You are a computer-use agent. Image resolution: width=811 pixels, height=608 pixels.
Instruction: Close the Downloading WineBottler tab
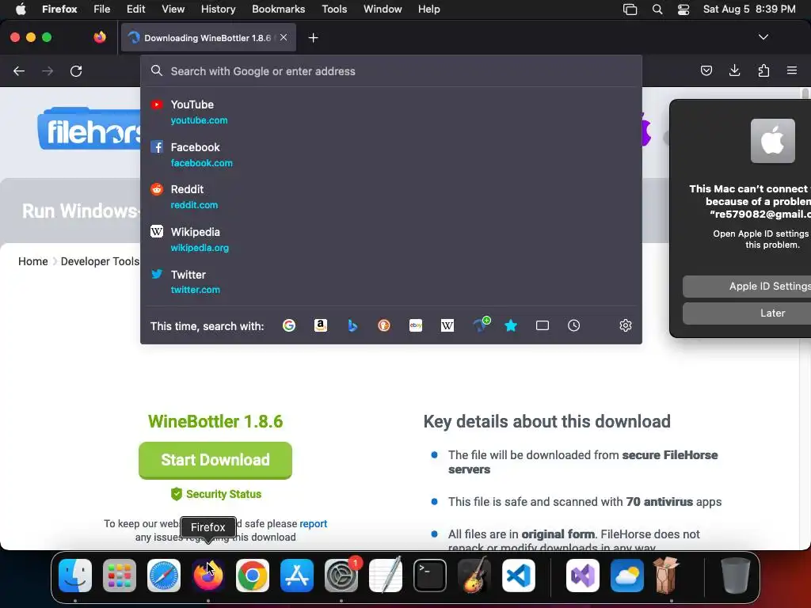pos(284,37)
